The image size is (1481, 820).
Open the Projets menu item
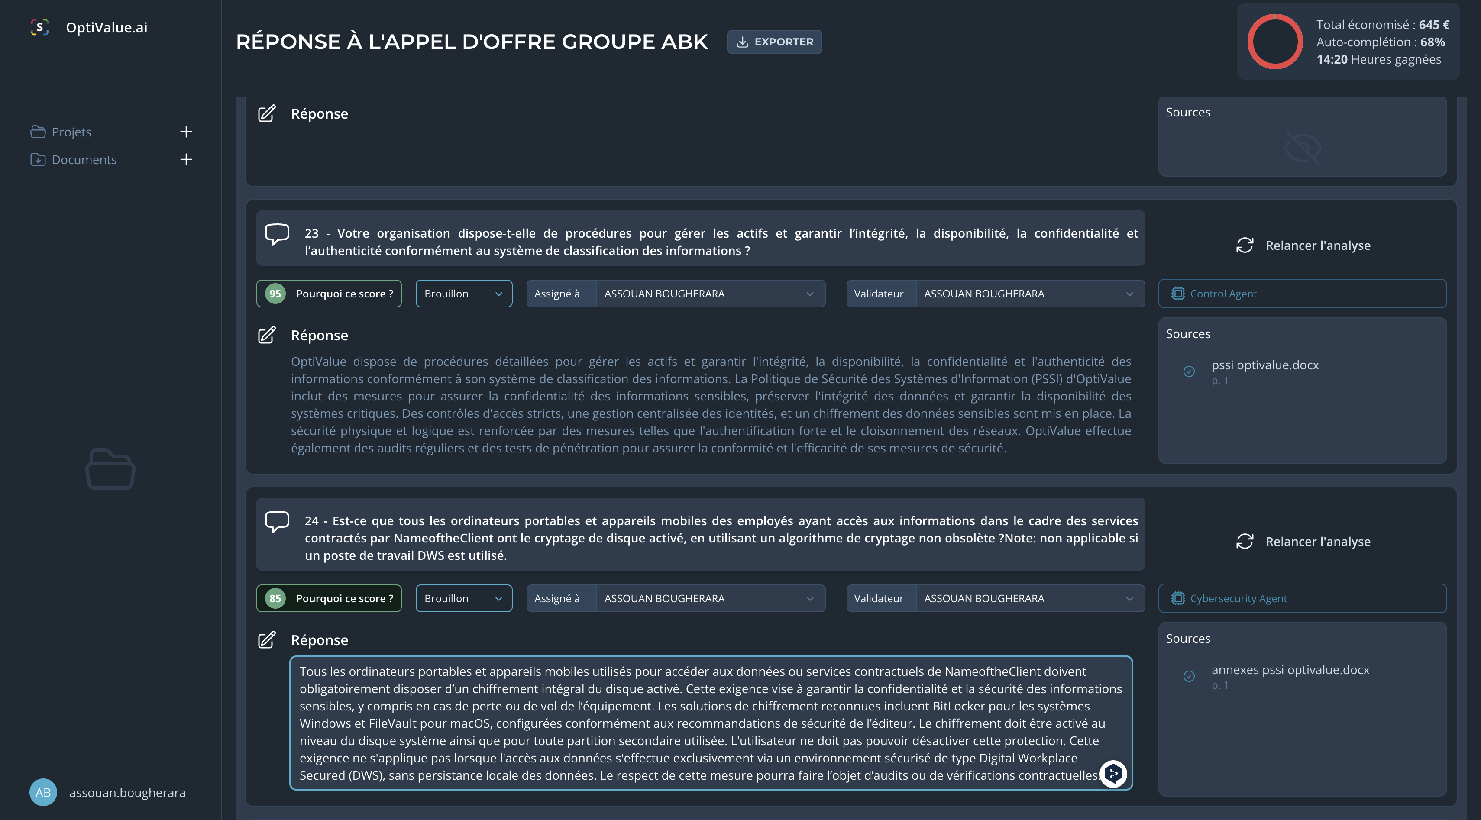[x=71, y=132]
